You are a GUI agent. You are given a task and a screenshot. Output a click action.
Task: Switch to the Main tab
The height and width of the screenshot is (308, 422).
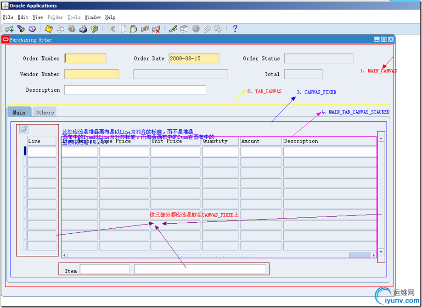pyautogui.click(x=19, y=112)
